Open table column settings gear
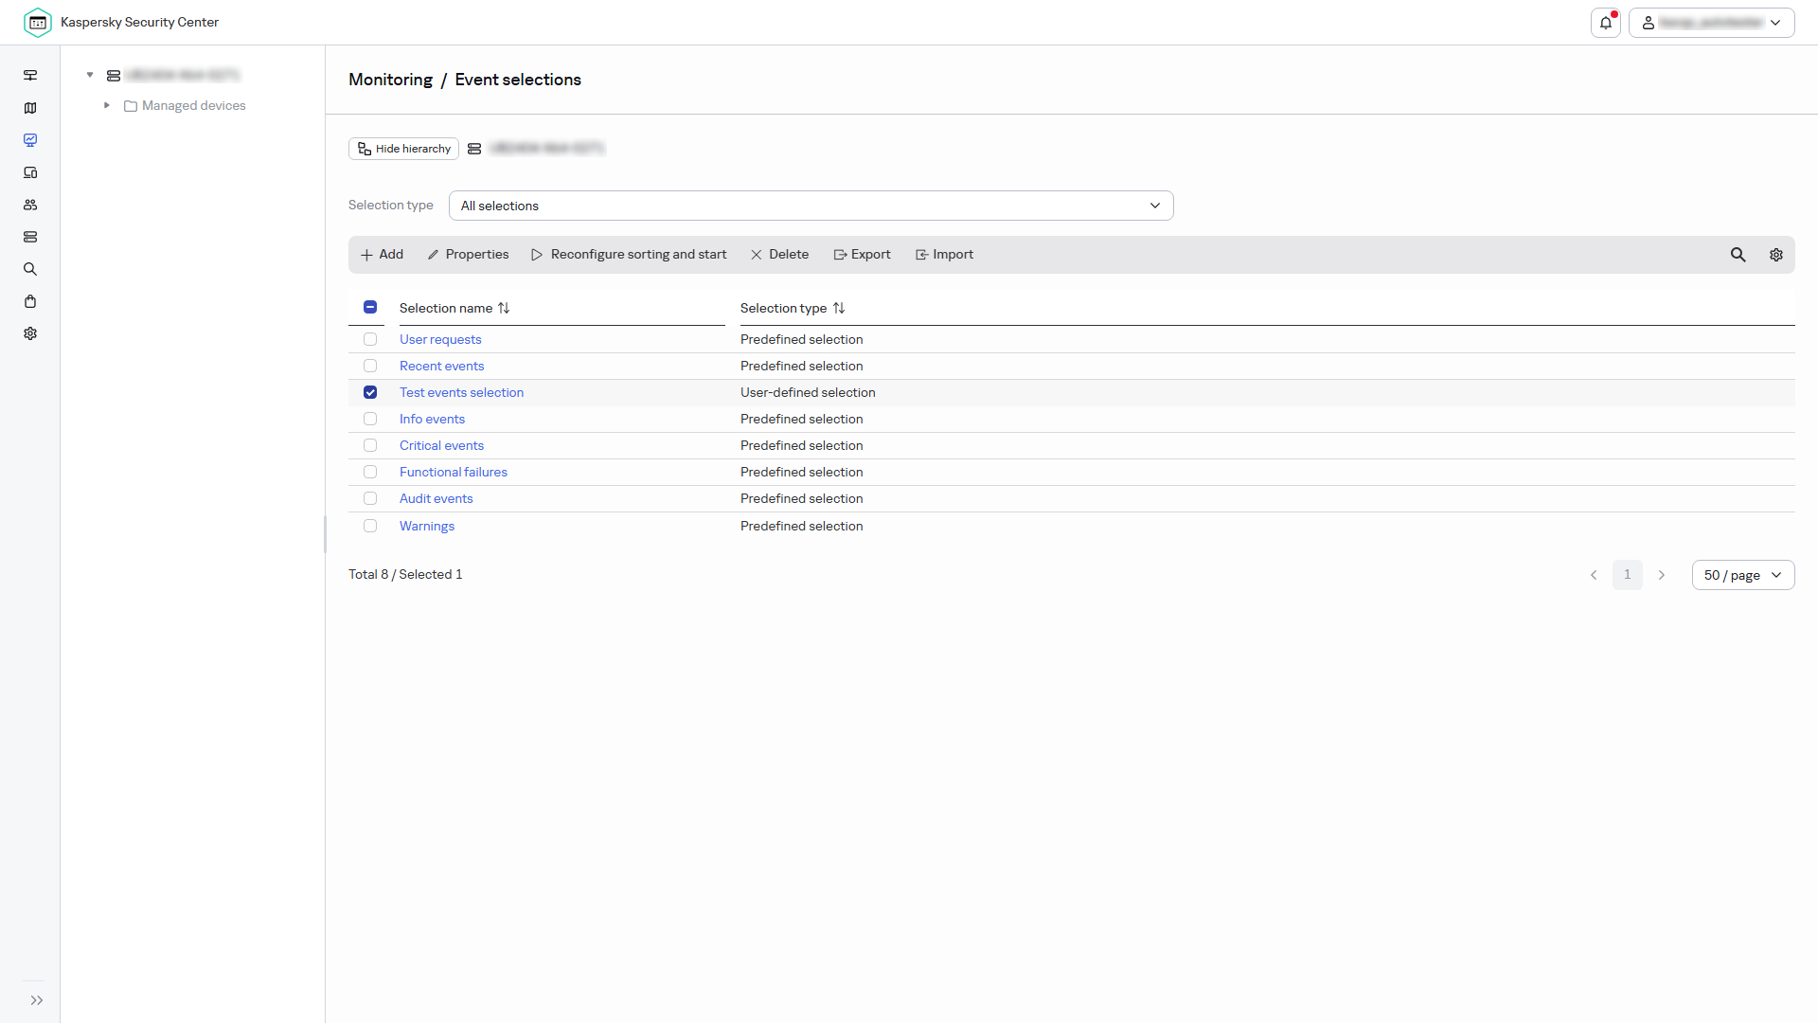1818x1023 pixels. tap(1776, 255)
